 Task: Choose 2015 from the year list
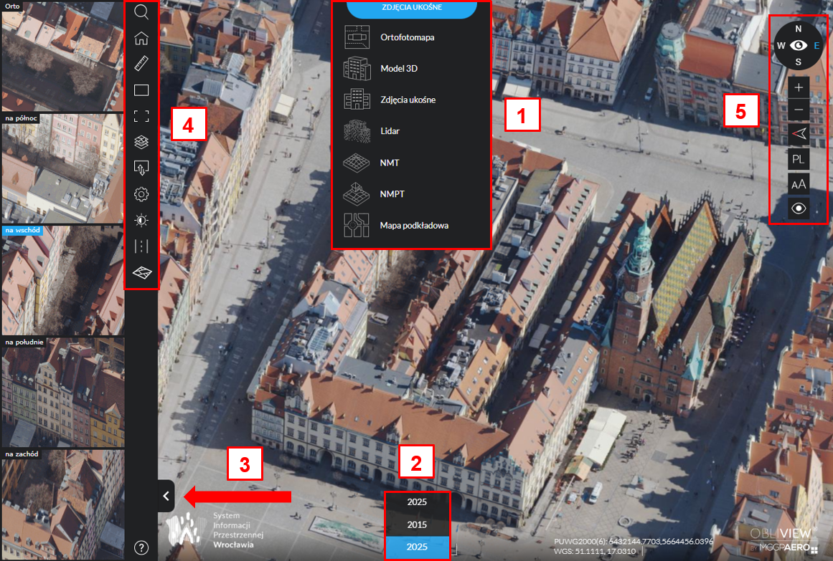[x=417, y=524]
